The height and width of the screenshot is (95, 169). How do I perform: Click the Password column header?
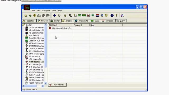(x=81, y=25)
